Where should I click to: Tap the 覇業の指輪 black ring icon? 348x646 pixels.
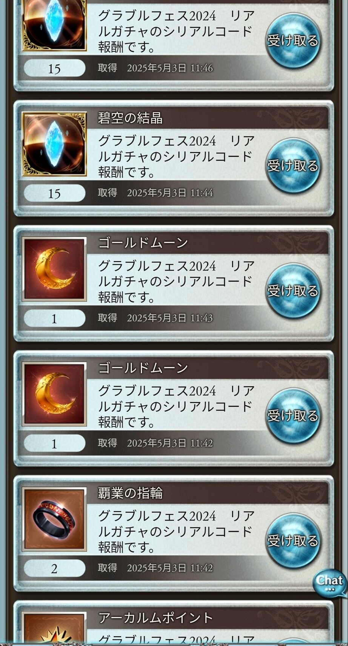54,519
